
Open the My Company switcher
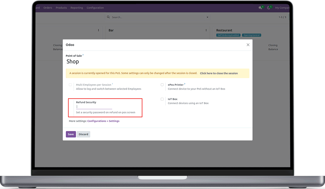[x=282, y=8]
